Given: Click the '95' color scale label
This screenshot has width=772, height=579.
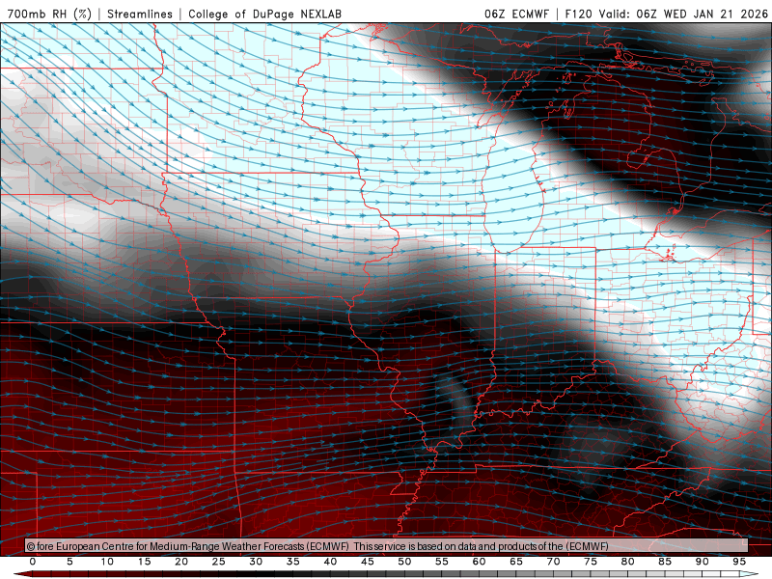Looking at the screenshot, I should pyautogui.click(x=739, y=562).
